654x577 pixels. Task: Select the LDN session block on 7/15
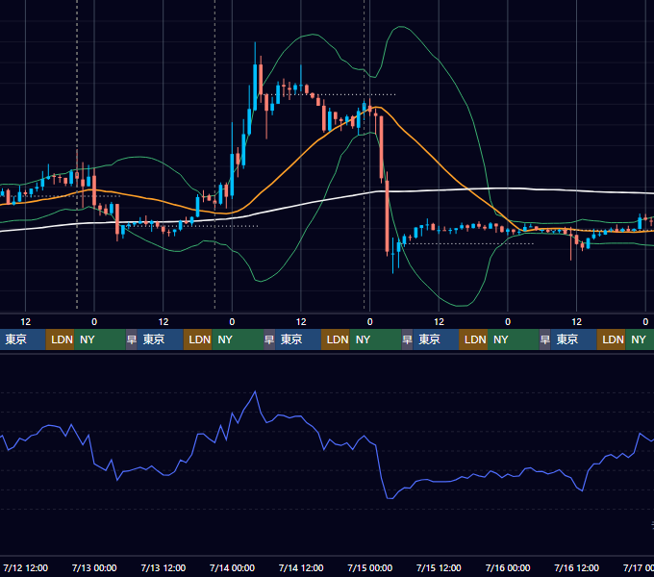pos(473,339)
